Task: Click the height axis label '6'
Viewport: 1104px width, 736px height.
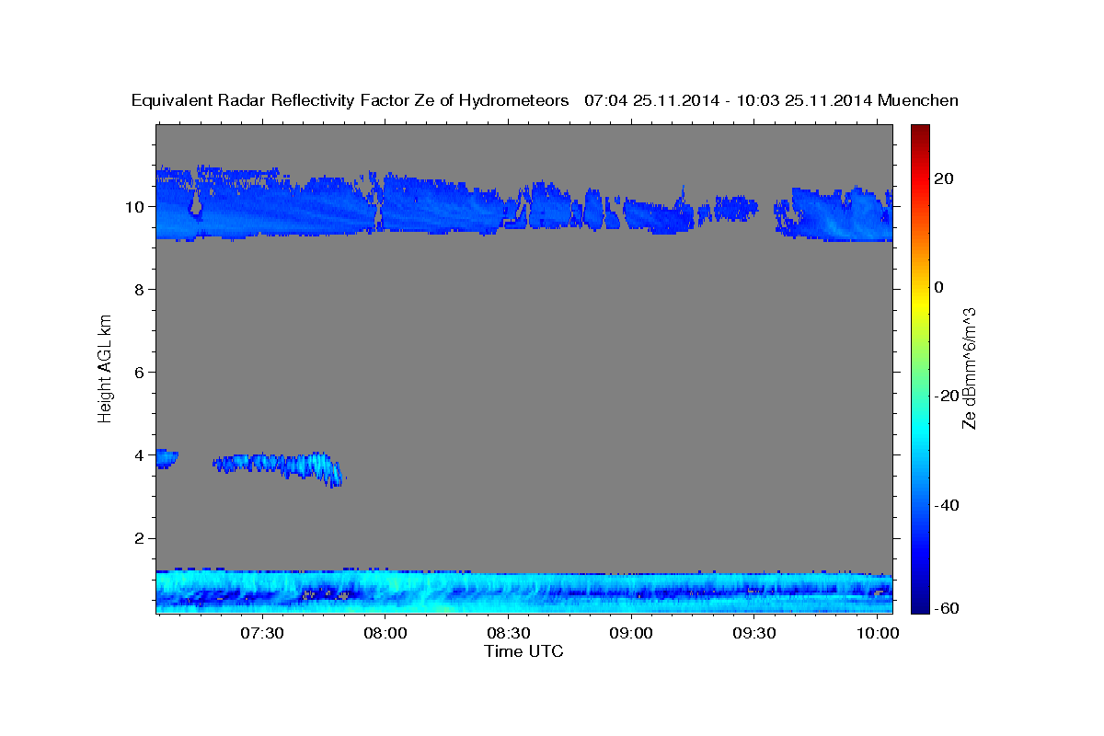Action: [139, 372]
